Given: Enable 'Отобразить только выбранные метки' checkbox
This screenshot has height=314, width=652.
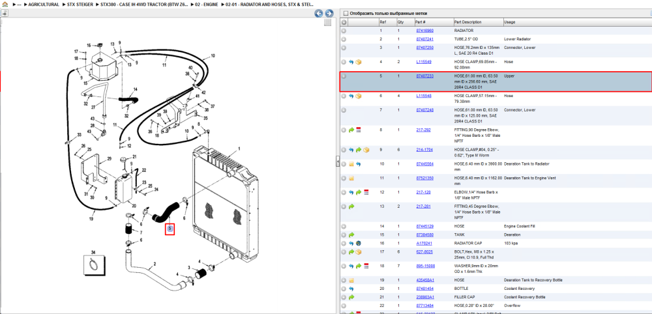Looking at the screenshot, I should click(x=346, y=13).
